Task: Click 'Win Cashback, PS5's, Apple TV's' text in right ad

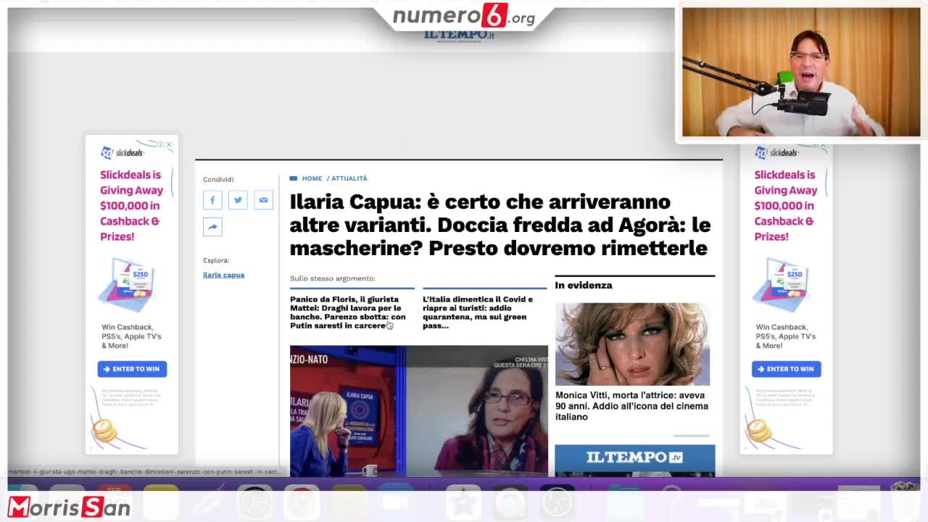Action: coord(785,336)
